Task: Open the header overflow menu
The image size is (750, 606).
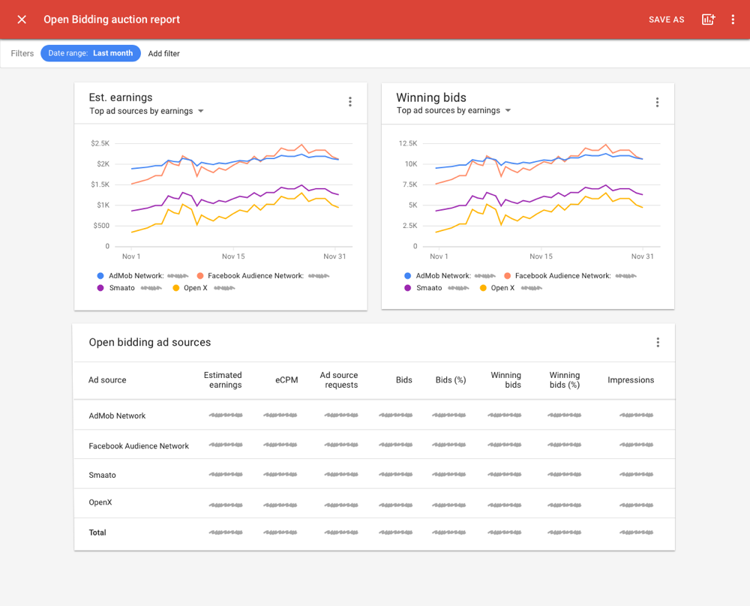Action: [733, 19]
